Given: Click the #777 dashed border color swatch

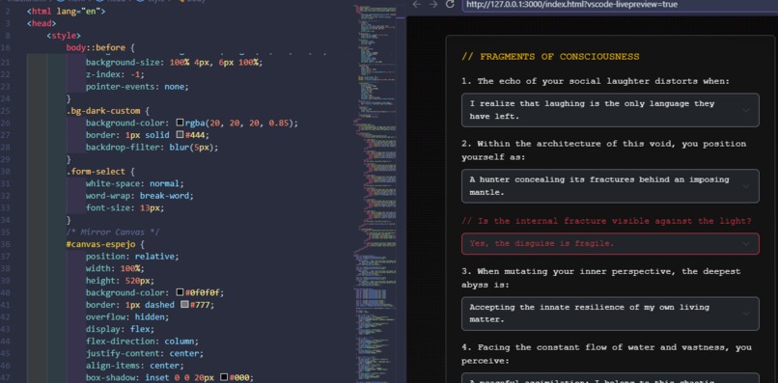Looking at the screenshot, I should coord(184,305).
